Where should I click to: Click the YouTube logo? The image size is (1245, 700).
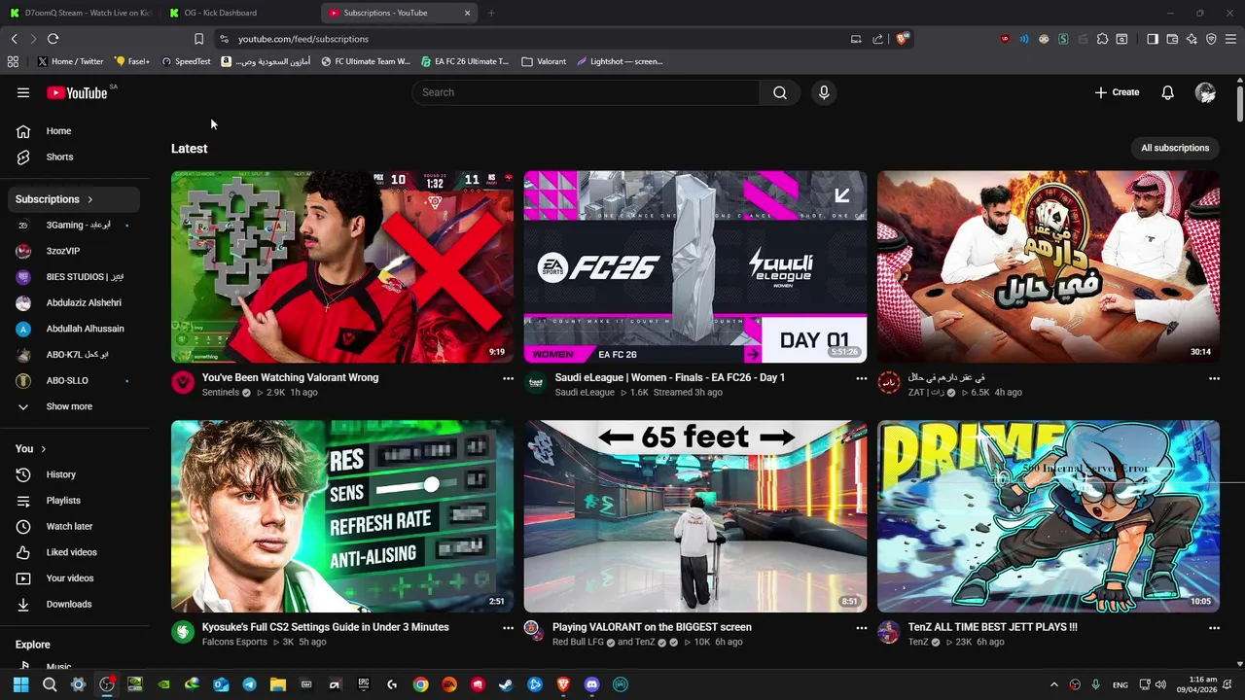click(x=77, y=92)
